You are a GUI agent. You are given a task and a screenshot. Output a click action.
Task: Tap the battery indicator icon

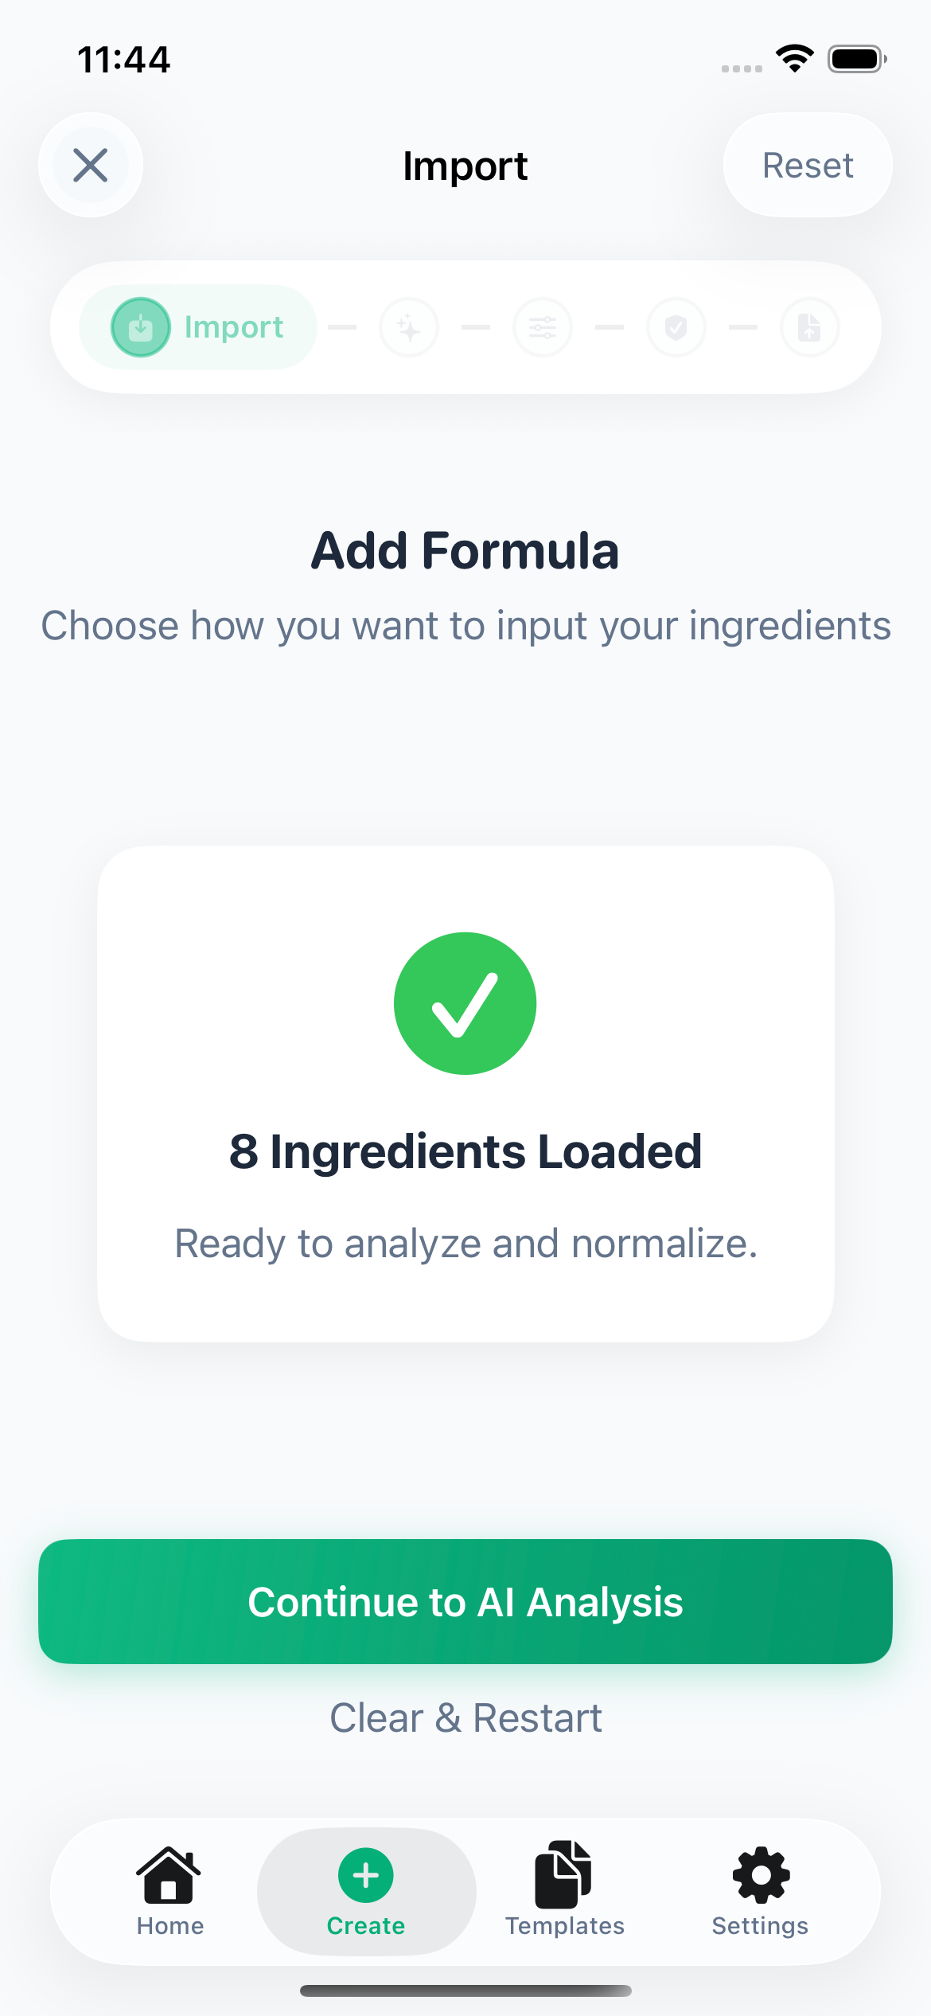click(856, 59)
